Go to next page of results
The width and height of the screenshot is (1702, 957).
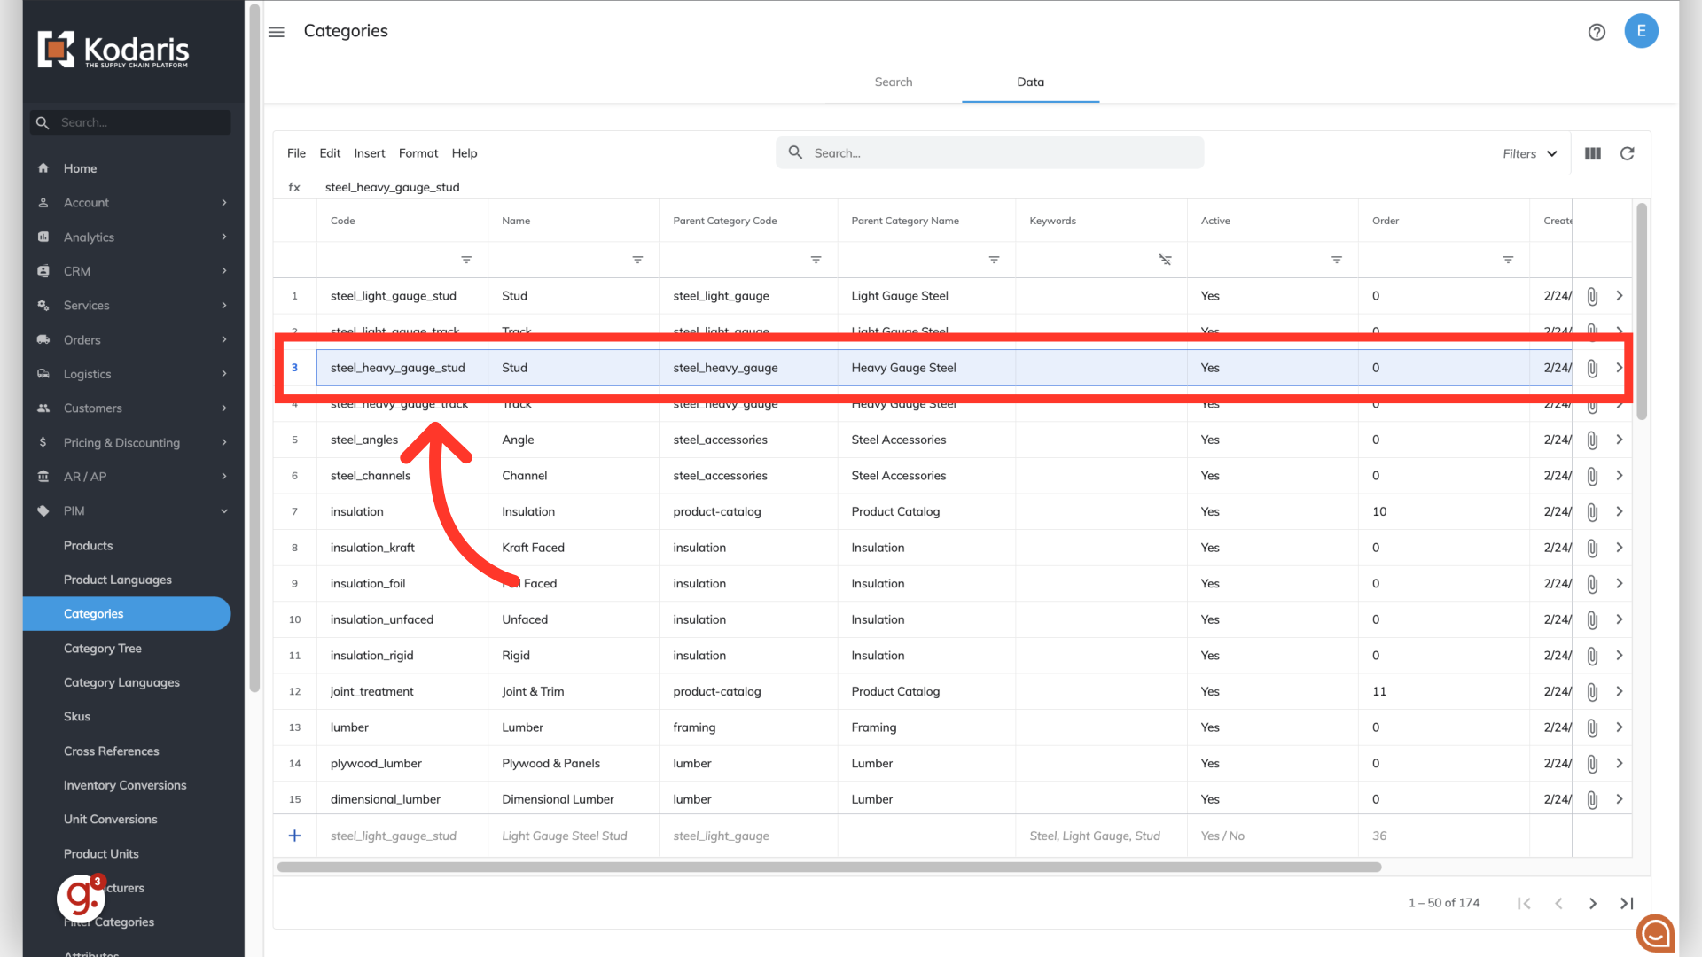1592,903
